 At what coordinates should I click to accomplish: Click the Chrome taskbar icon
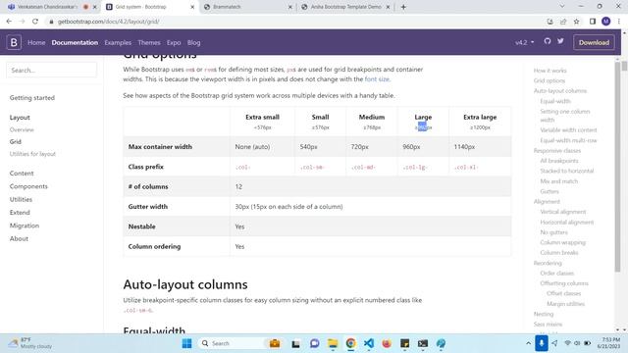click(x=351, y=343)
